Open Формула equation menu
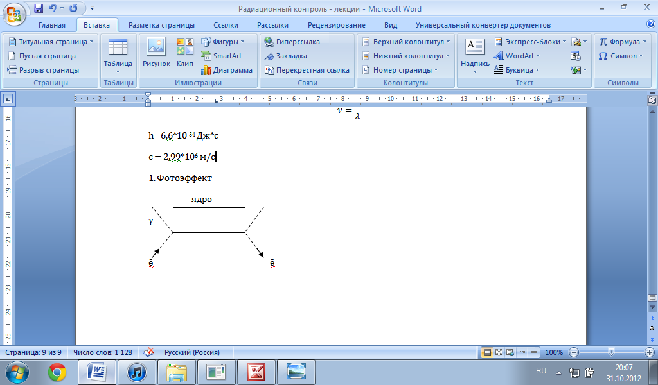The width and height of the screenshot is (658, 385). (623, 42)
